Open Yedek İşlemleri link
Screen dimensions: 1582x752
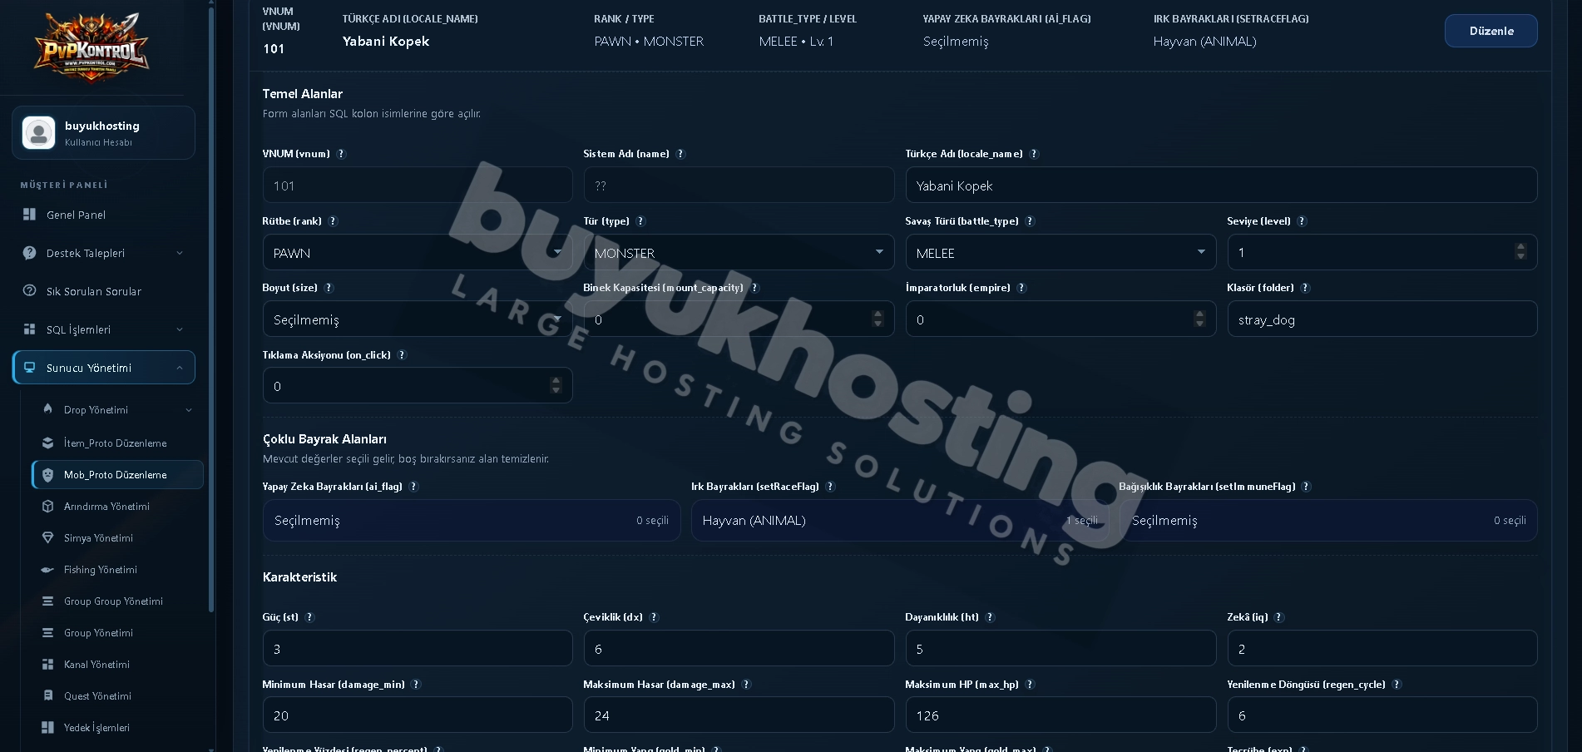(x=117, y=728)
